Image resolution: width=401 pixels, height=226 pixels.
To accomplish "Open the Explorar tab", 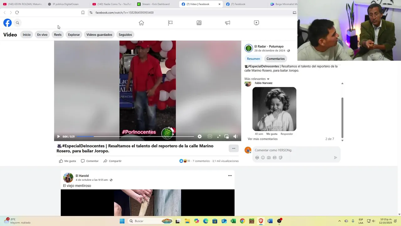I will click(x=74, y=35).
